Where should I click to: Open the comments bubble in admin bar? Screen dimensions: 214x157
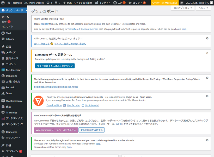(x=57, y=3)
